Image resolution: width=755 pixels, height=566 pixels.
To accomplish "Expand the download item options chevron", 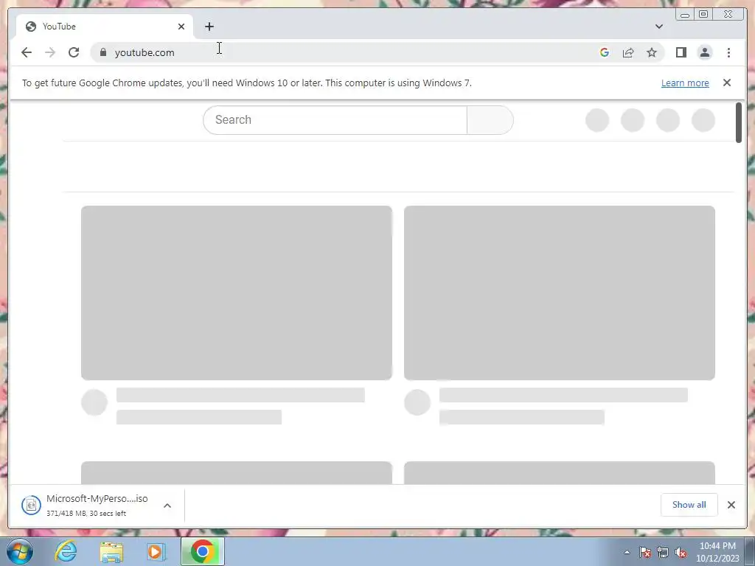I will (167, 506).
